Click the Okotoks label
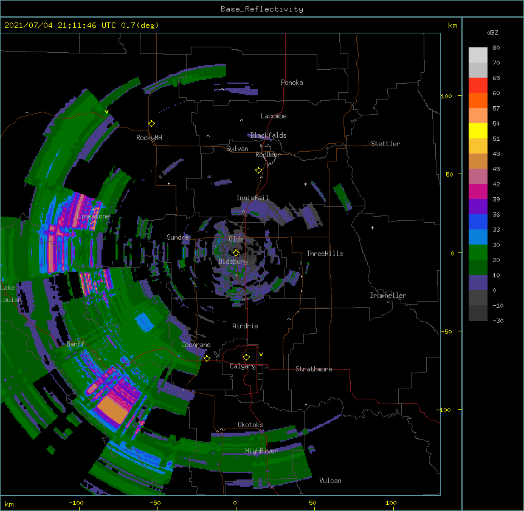This screenshot has height=511, width=524. [250, 425]
